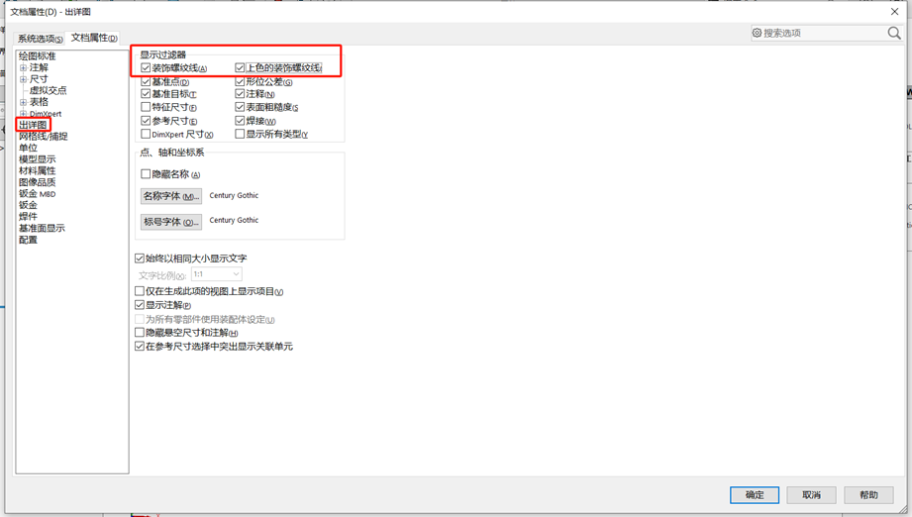
Task: Expand the 表格 tree node
Action: [x=23, y=102]
